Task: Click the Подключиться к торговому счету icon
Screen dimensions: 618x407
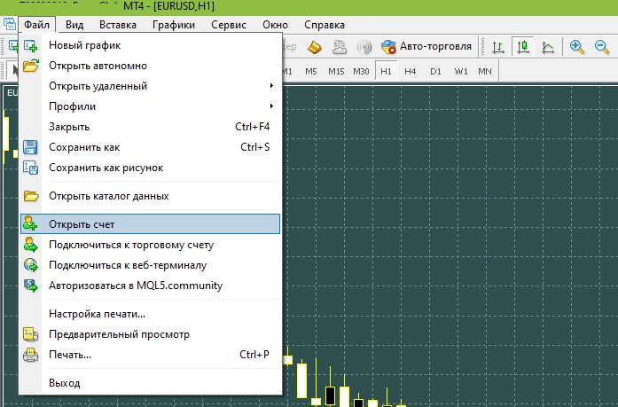Action: [30, 244]
